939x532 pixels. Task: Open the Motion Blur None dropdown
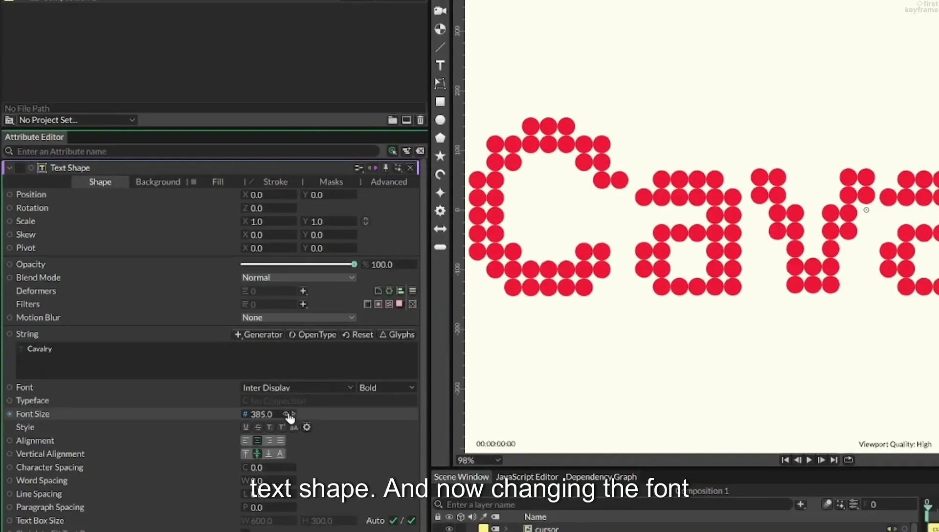coord(298,318)
